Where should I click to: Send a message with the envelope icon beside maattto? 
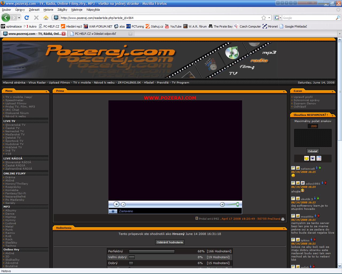(x=298, y=216)
